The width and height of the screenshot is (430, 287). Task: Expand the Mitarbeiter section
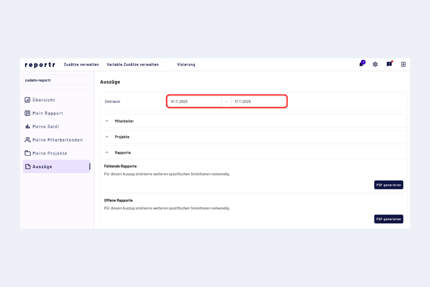click(x=107, y=121)
